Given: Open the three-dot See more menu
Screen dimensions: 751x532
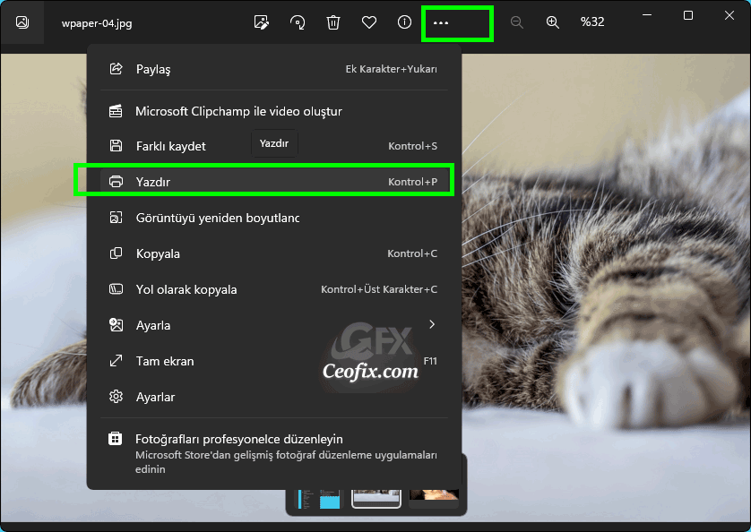Looking at the screenshot, I should [441, 22].
